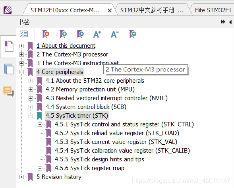Expand the 4.2 Memory protection unit node
The height and width of the screenshot is (188, 234).
click(x=31, y=89)
